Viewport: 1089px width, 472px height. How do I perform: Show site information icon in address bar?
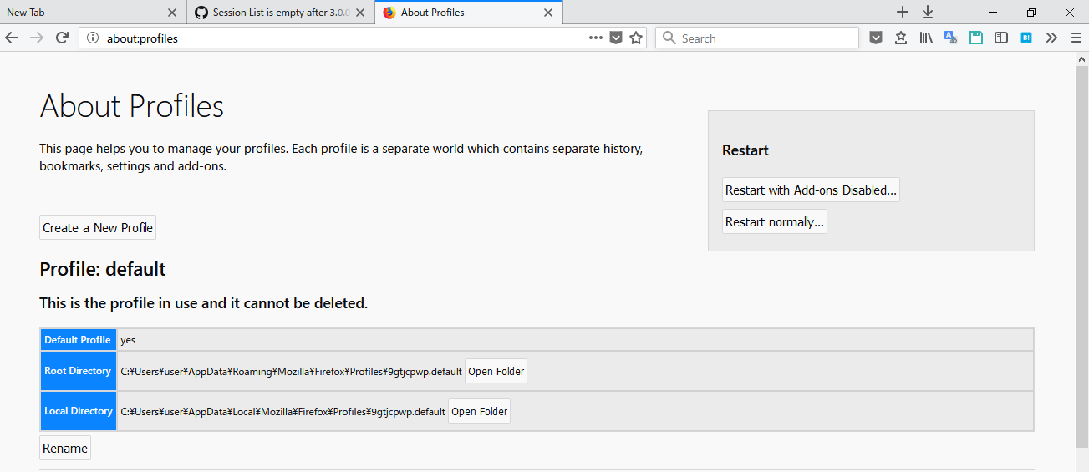point(93,38)
